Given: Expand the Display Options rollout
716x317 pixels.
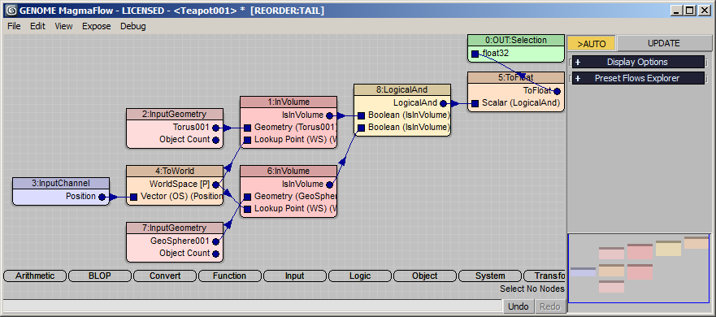Looking at the screenshot, I should 638,62.
